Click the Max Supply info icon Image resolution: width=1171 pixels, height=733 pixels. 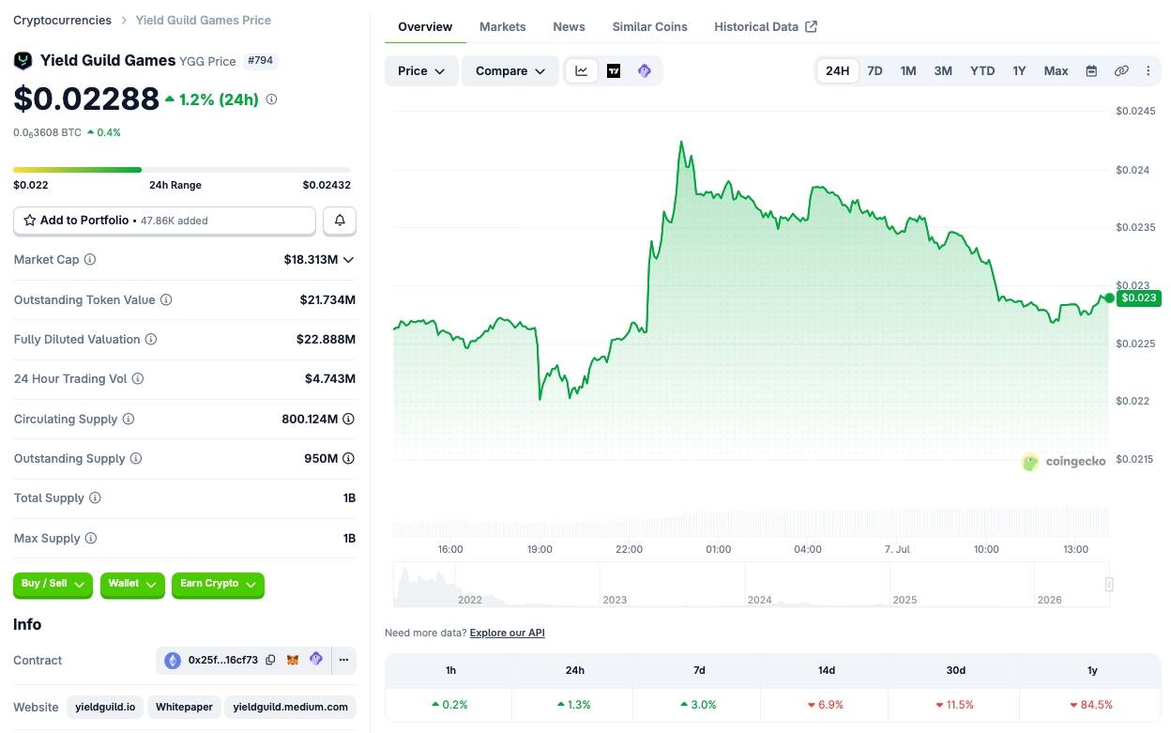coord(91,538)
